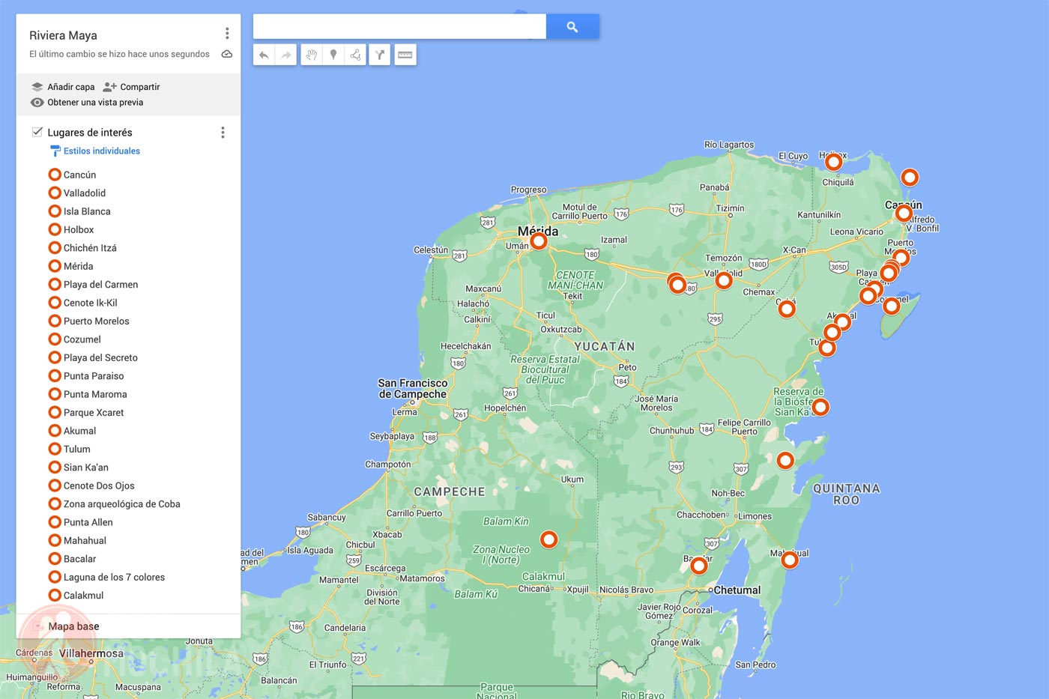Select the pan hand tool

pyautogui.click(x=311, y=54)
